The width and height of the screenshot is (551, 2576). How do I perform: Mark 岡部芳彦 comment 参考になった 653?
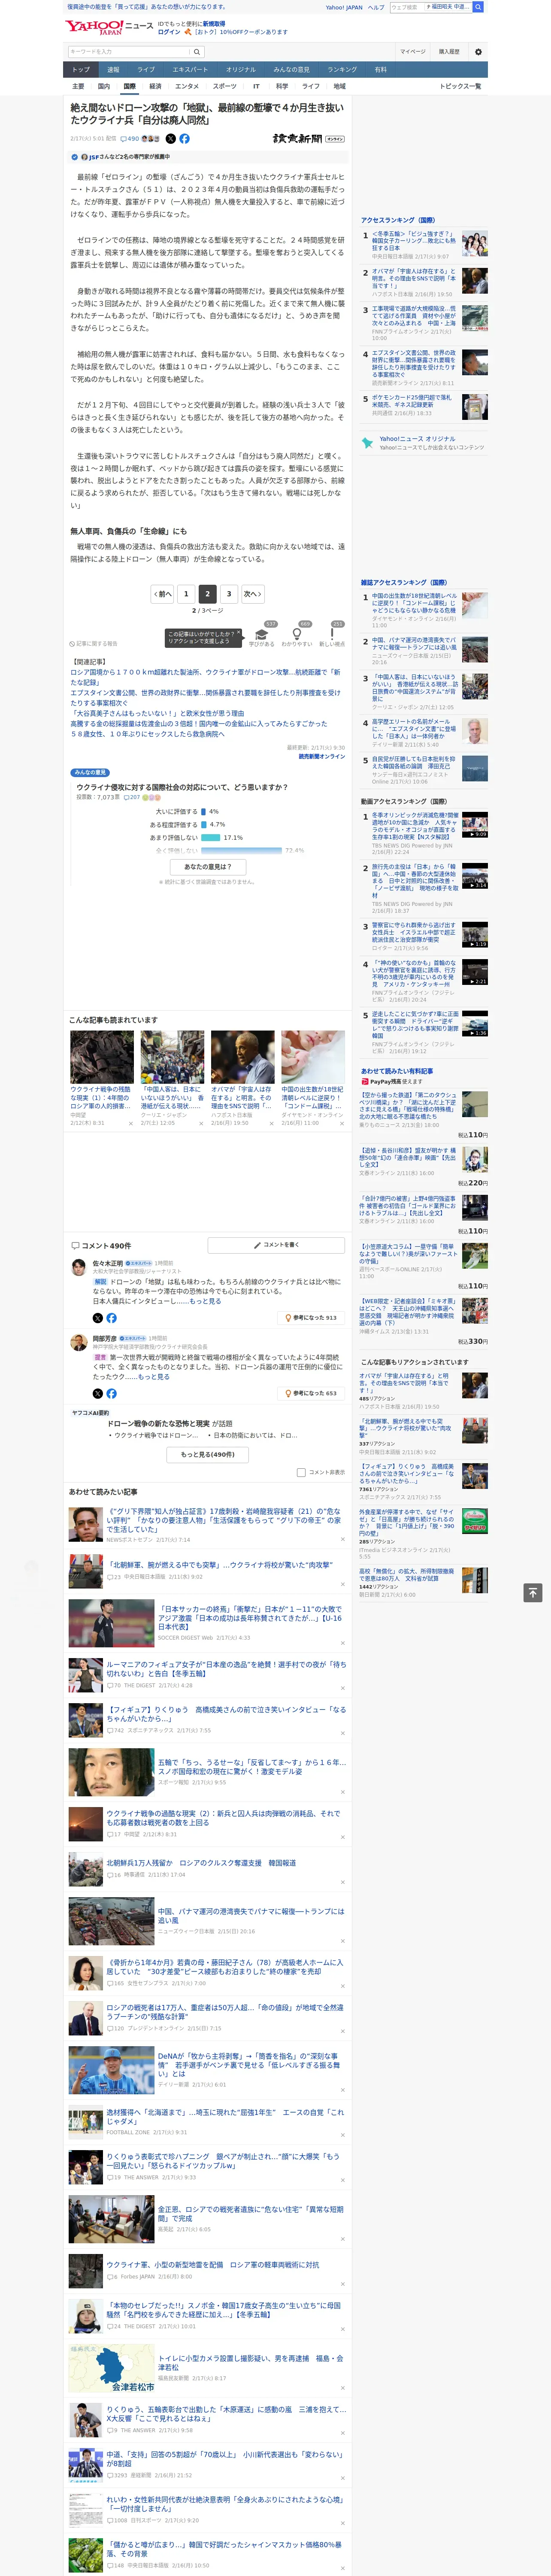click(x=311, y=1393)
